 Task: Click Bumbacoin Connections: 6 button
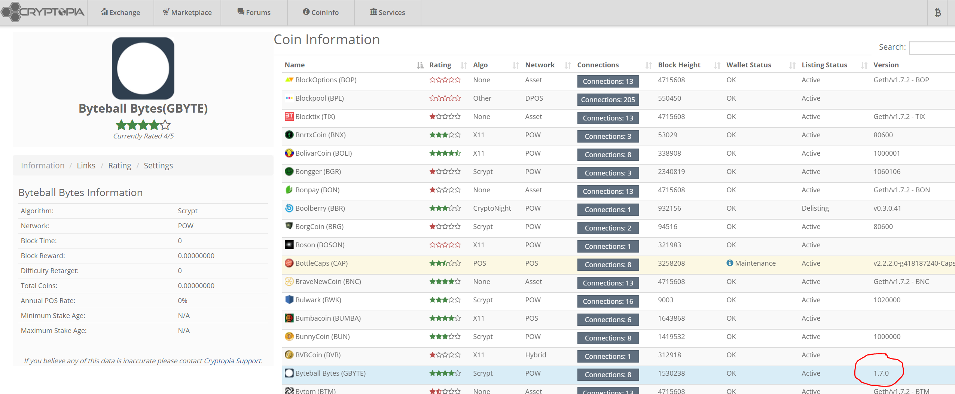pyautogui.click(x=608, y=320)
